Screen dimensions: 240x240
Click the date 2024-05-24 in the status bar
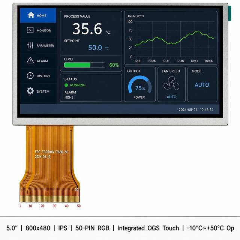coord(188,109)
